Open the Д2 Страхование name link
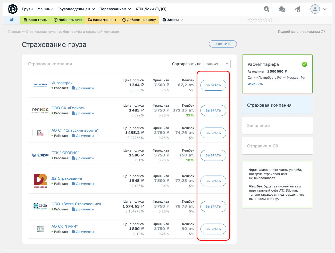 67,178
